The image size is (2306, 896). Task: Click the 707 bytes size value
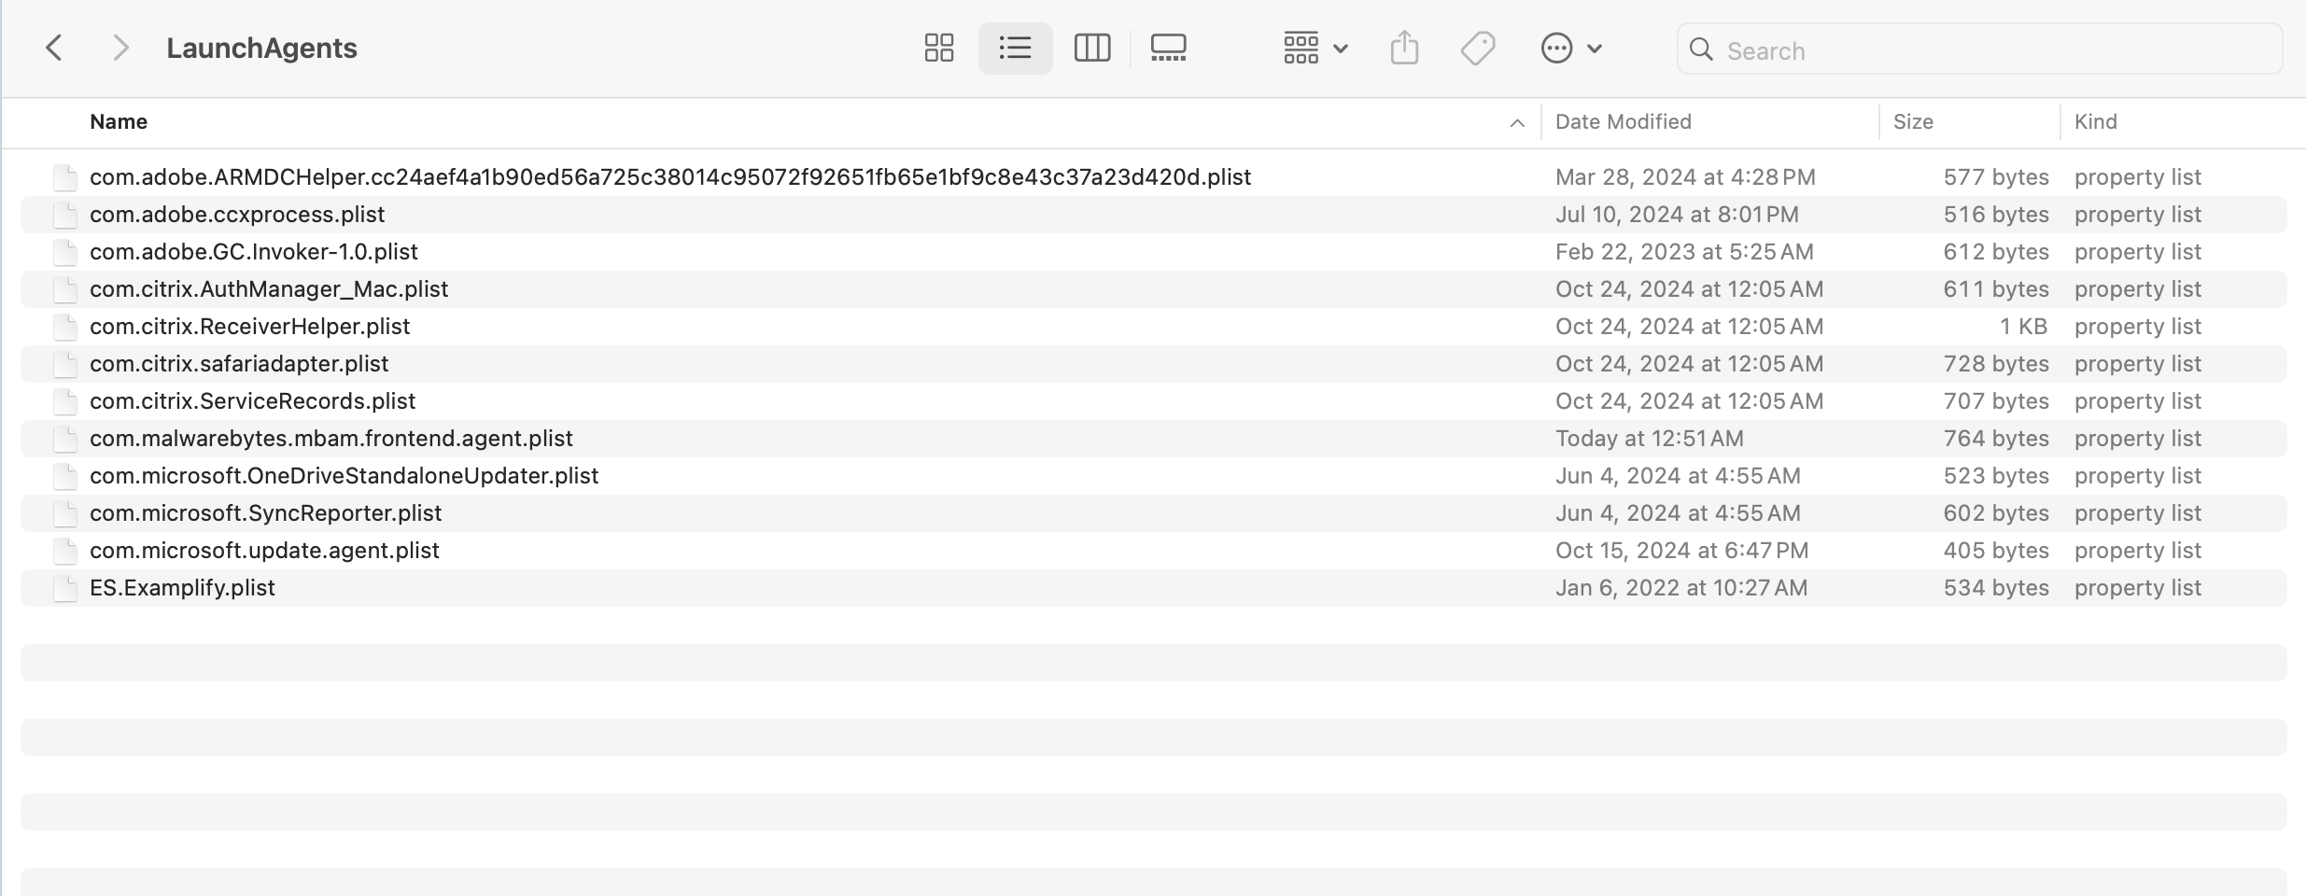[x=1996, y=401]
